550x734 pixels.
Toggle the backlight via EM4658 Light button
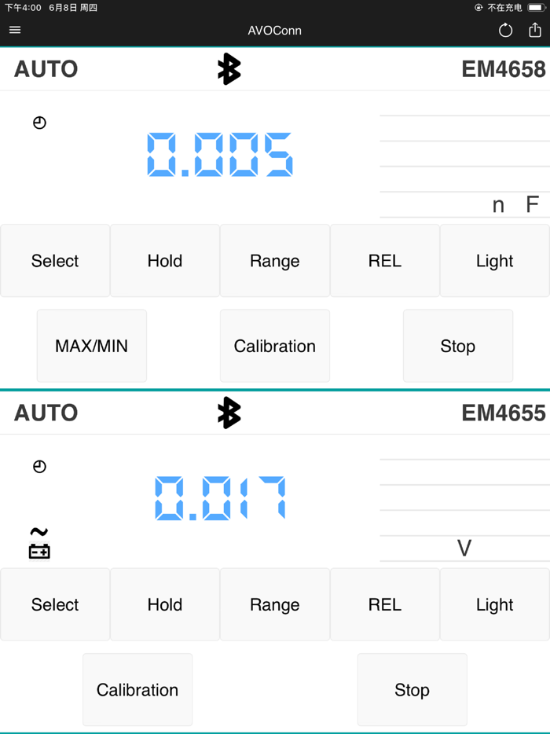coord(494,260)
